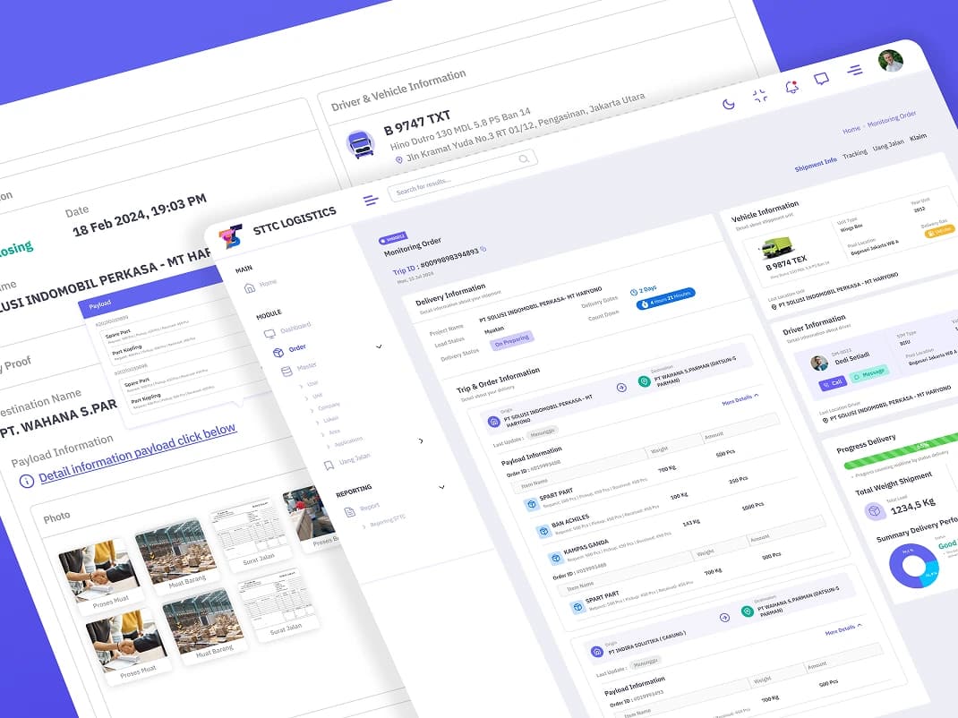Click the 1234,5 Kg total load value
This screenshot has width=958, height=718.
913,506
